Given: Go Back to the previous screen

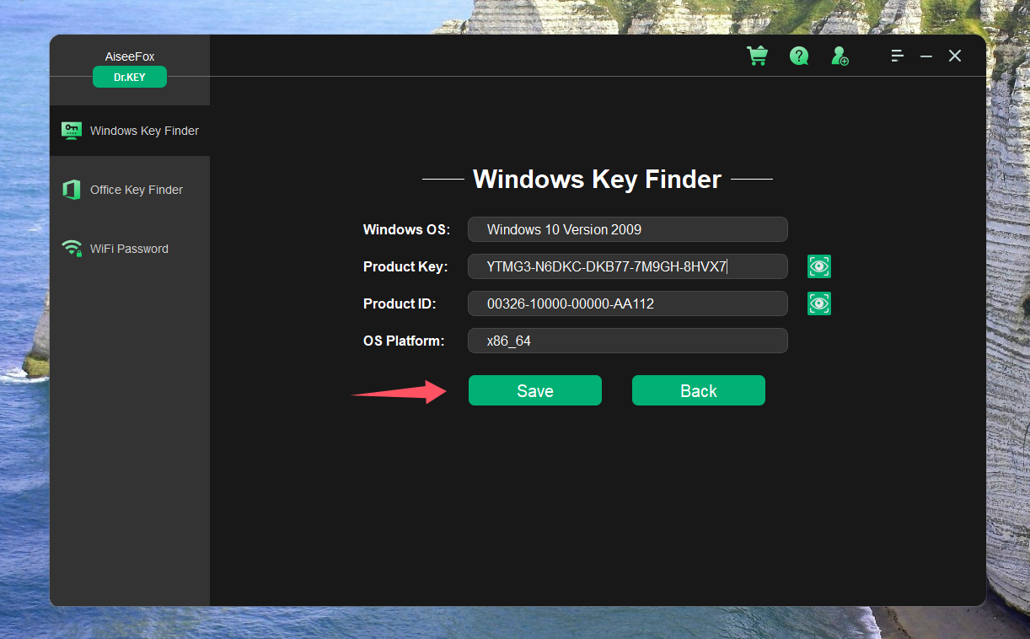Looking at the screenshot, I should 698,390.
